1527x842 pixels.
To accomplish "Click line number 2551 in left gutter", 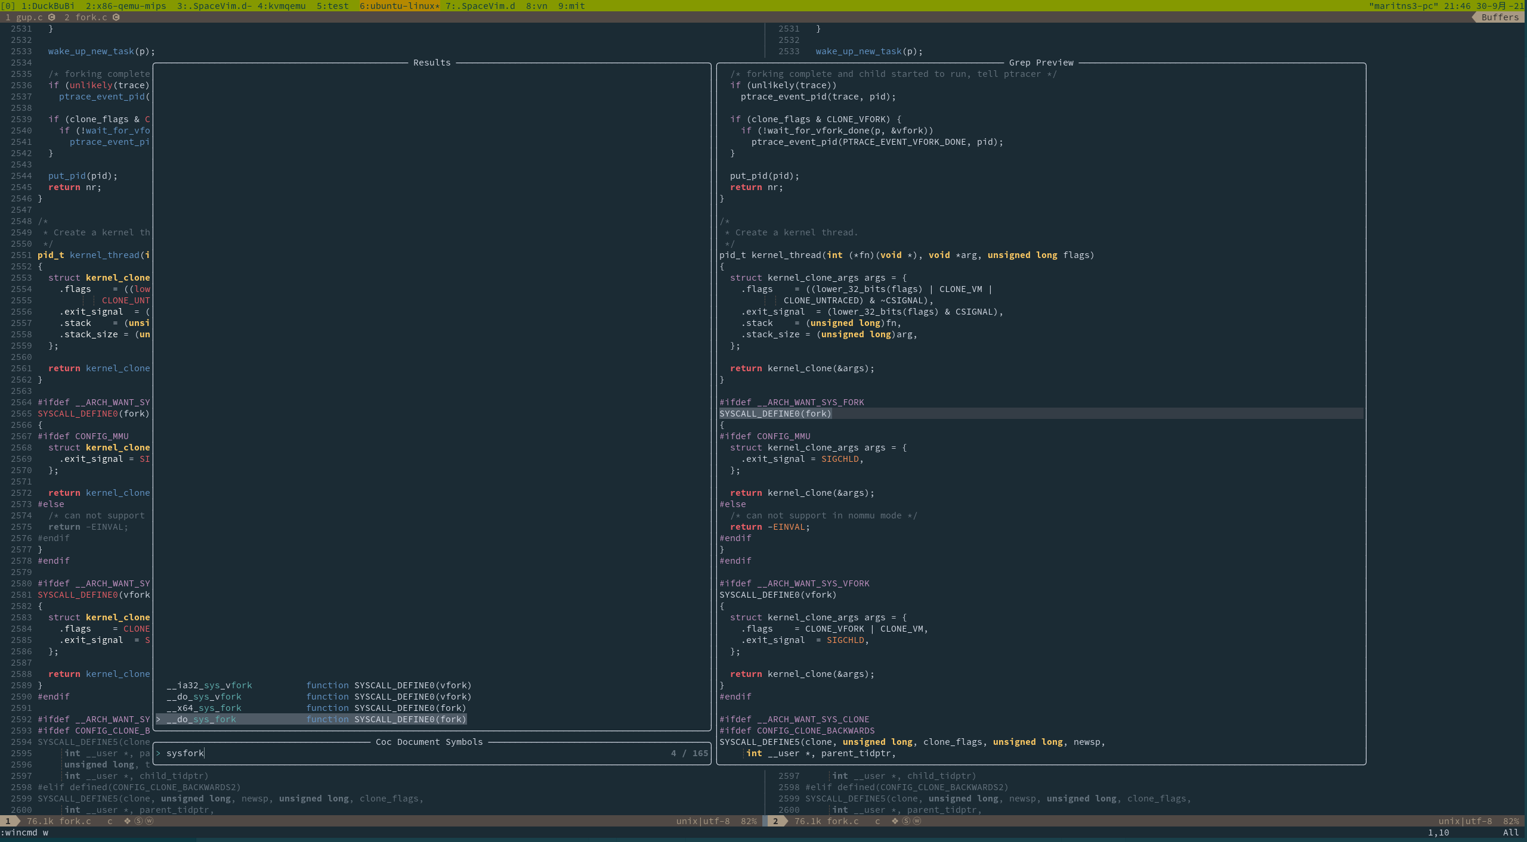I will [21, 255].
